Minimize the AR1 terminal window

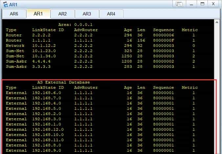click(191, 4)
